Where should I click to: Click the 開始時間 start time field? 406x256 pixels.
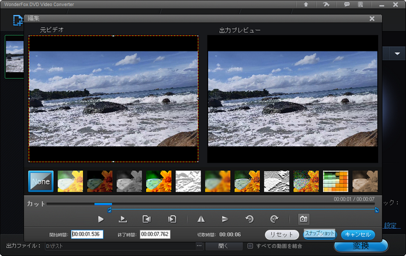pyautogui.click(x=87, y=235)
